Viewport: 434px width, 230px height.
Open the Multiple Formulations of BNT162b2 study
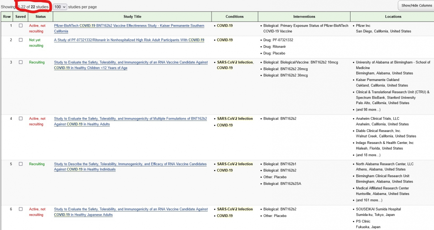tap(130, 119)
